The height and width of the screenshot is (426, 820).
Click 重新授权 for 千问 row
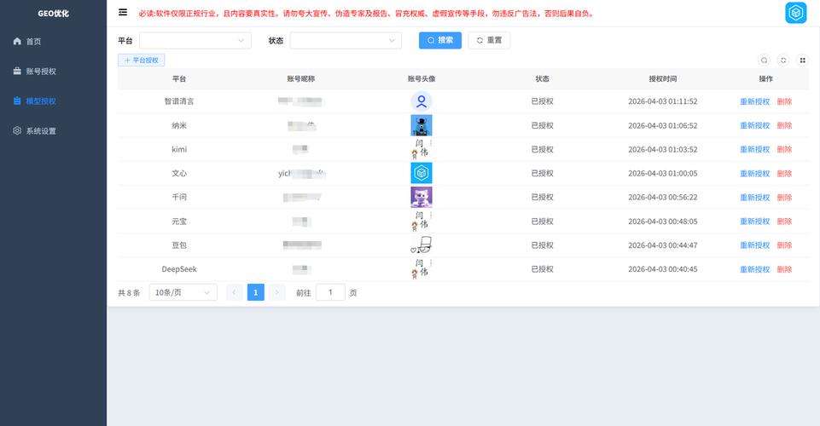point(754,198)
